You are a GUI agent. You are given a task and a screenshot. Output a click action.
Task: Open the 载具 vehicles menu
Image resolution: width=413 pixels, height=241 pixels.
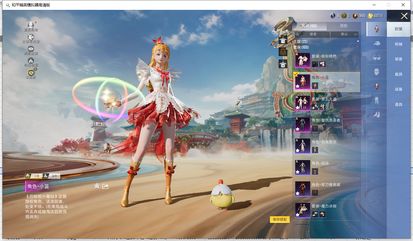pyautogui.click(x=399, y=74)
